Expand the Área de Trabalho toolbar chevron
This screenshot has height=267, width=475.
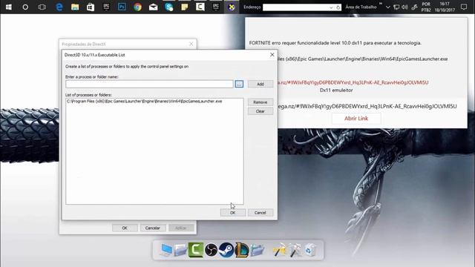(x=381, y=4)
